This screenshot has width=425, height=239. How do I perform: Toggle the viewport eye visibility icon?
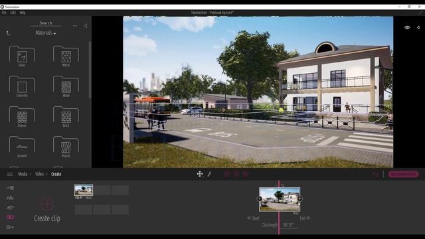tap(407, 27)
